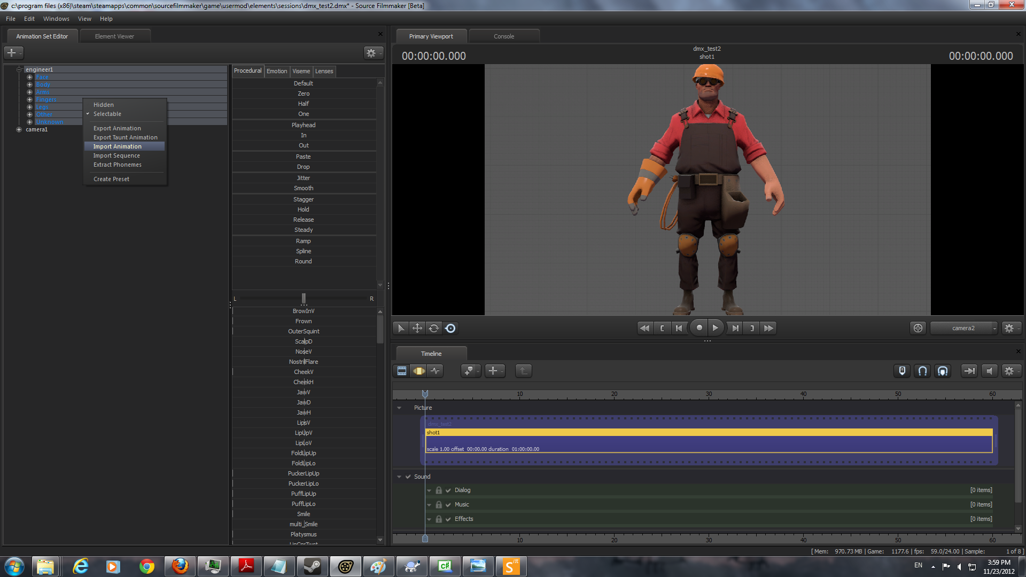Click the BrowInV control slider
1026x577 pixels.
point(304,311)
